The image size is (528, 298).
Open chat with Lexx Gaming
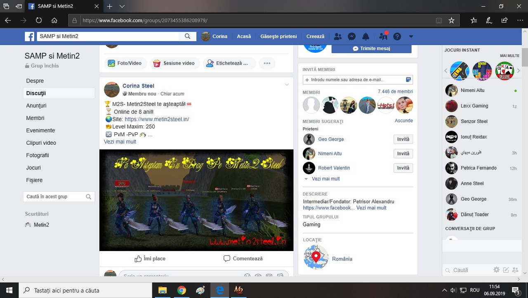pos(481,106)
